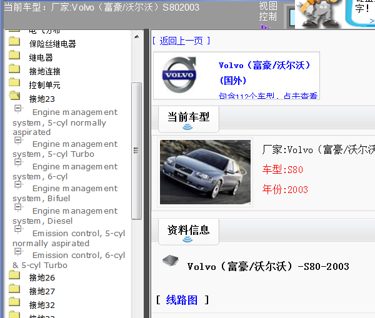
Task: Click the 包含112个车型 click-to-view link
Action: click(x=268, y=96)
